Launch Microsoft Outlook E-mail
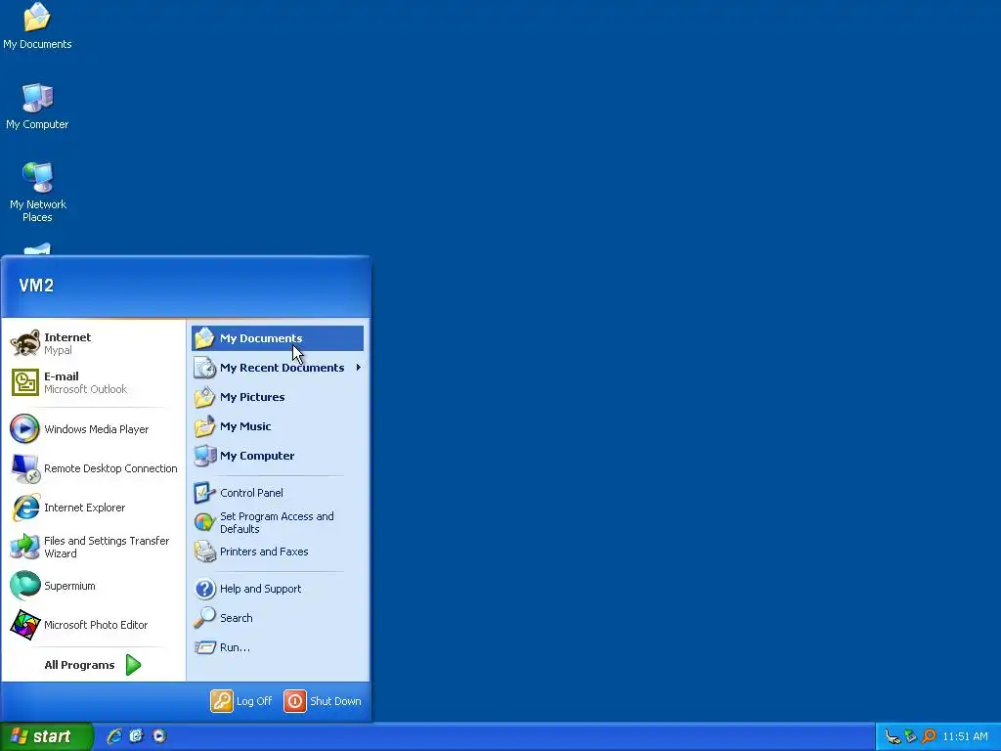1001x751 pixels. click(93, 382)
